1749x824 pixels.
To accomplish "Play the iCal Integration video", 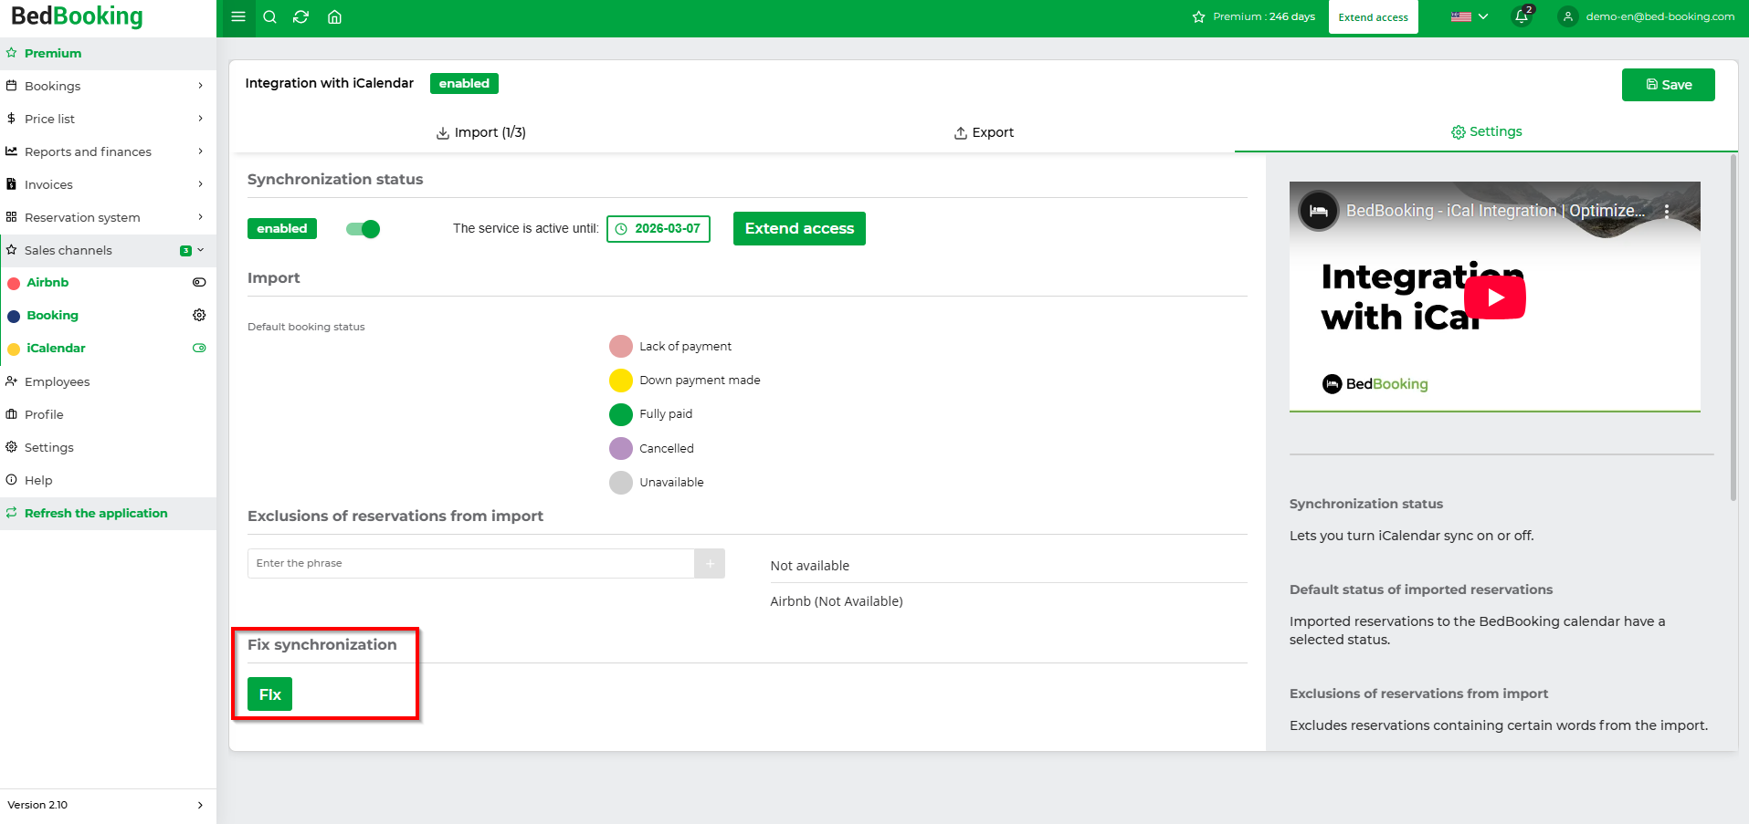I will [x=1495, y=297].
